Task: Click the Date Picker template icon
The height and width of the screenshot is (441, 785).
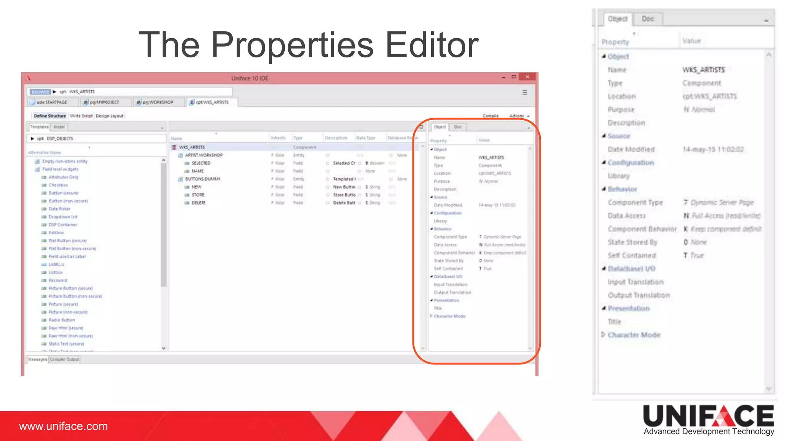Action: pos(44,209)
